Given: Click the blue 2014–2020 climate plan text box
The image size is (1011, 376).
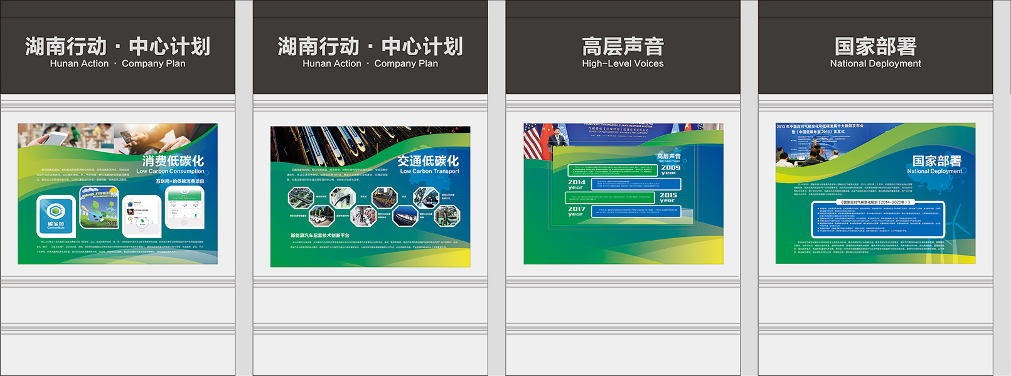Looking at the screenshot, I should [877, 220].
